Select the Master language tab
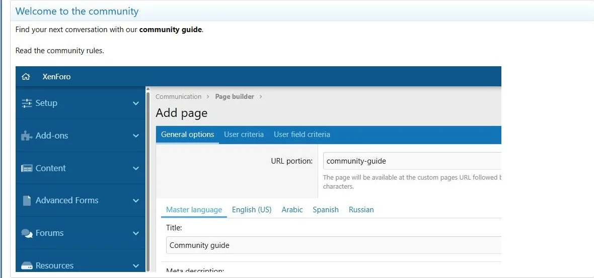The height and width of the screenshot is (278, 594). (x=194, y=210)
